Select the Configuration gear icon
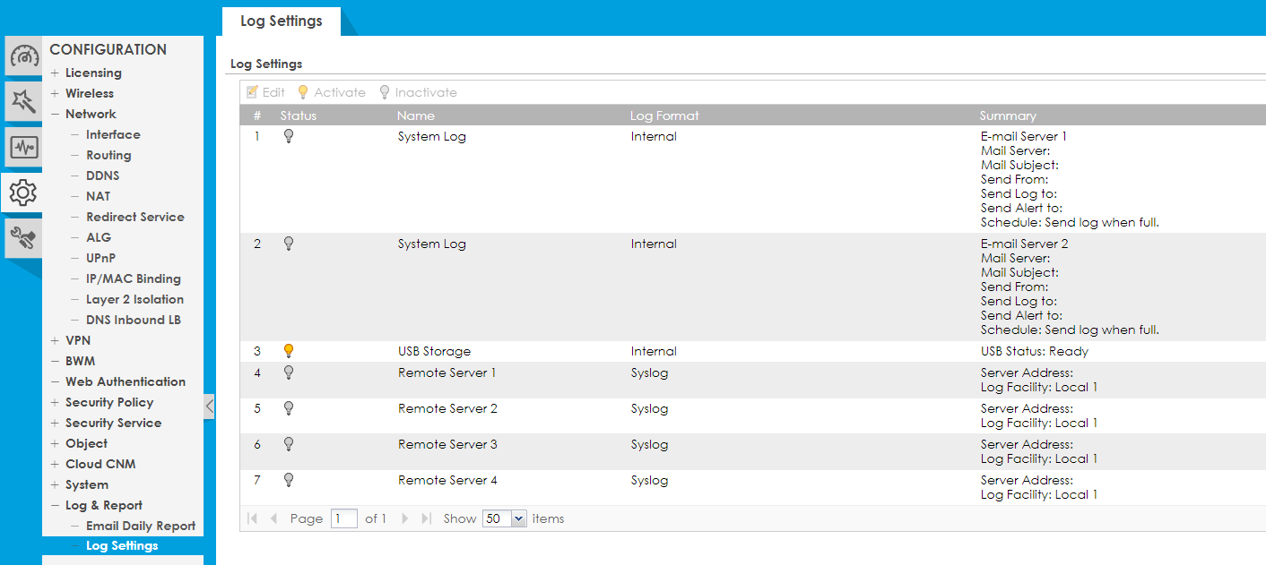 [x=22, y=192]
